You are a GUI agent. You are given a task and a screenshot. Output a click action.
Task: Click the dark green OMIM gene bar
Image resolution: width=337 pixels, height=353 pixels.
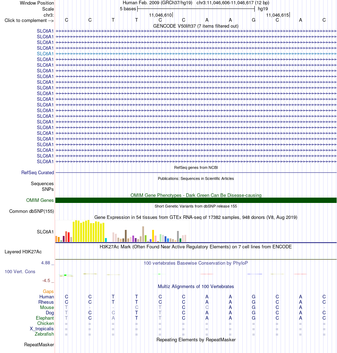(196, 200)
